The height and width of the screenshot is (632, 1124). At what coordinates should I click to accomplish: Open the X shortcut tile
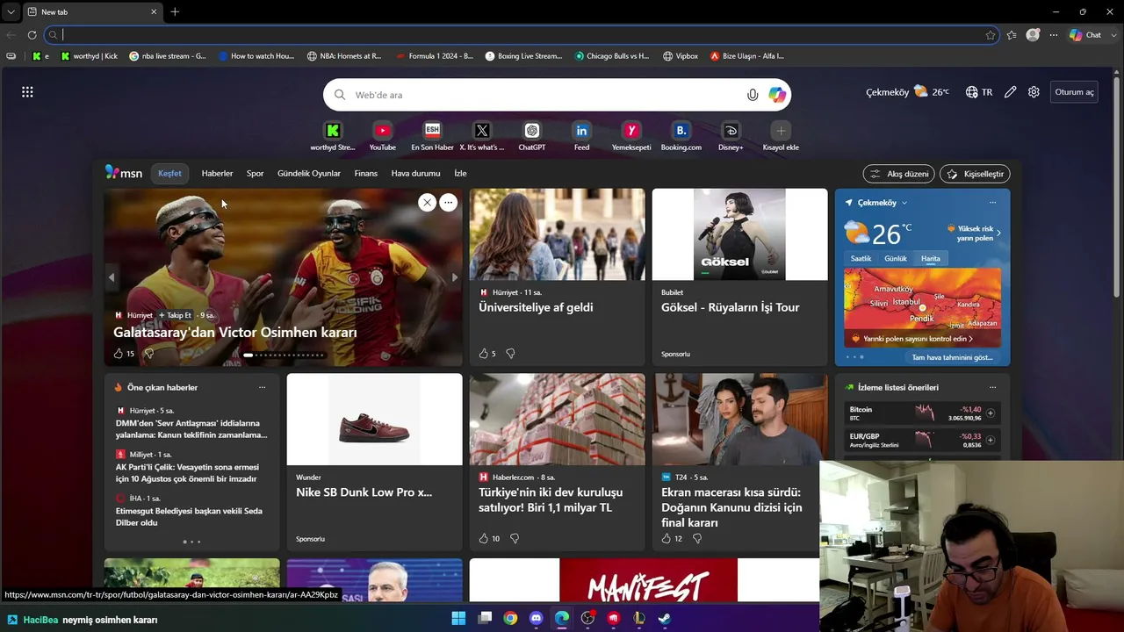(482, 136)
